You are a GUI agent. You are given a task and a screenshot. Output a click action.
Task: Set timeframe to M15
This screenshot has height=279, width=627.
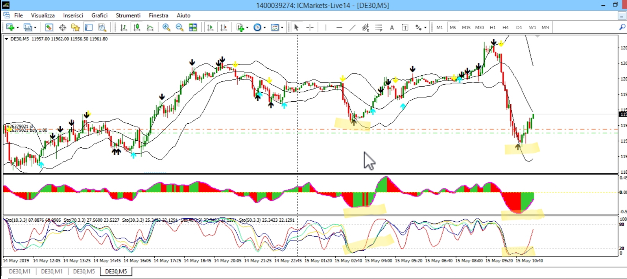[466, 27]
